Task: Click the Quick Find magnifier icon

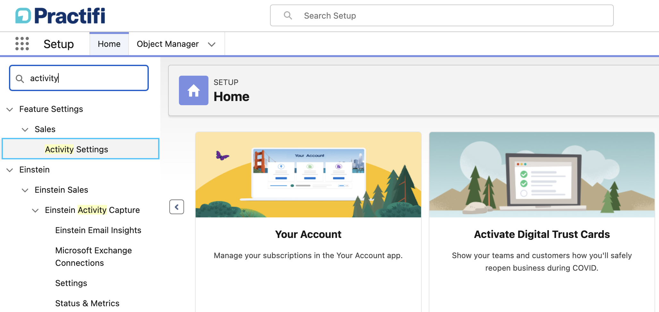Action: (20, 79)
